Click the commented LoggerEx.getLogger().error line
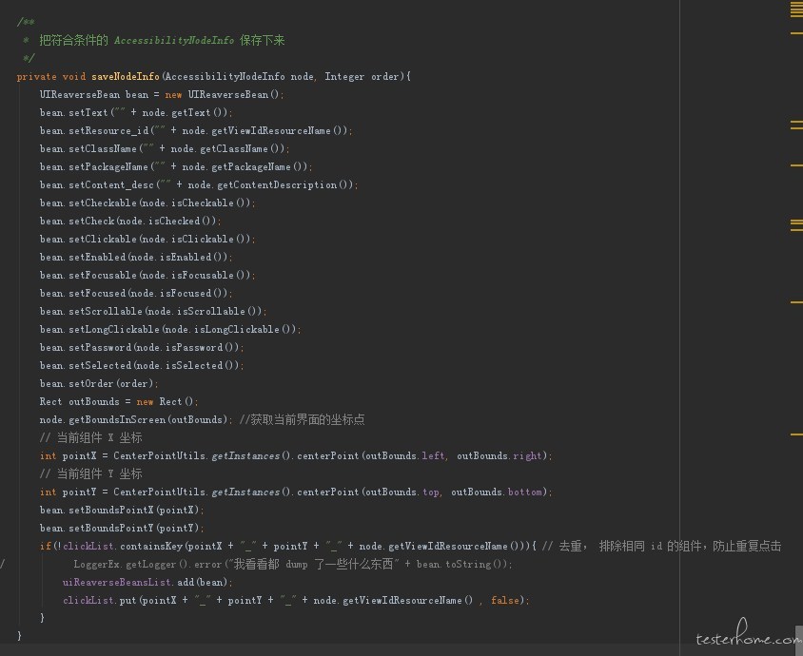This screenshot has width=803, height=656. [x=293, y=564]
